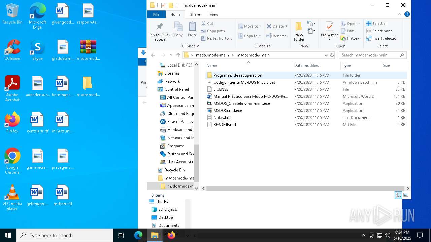
Task: Expand the Delete dropdown arrow
Action: click(x=286, y=26)
